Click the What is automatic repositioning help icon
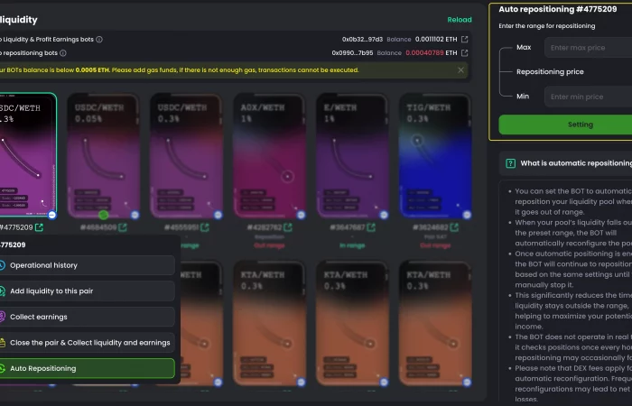Image resolution: width=632 pixels, height=406 pixels. coord(510,163)
